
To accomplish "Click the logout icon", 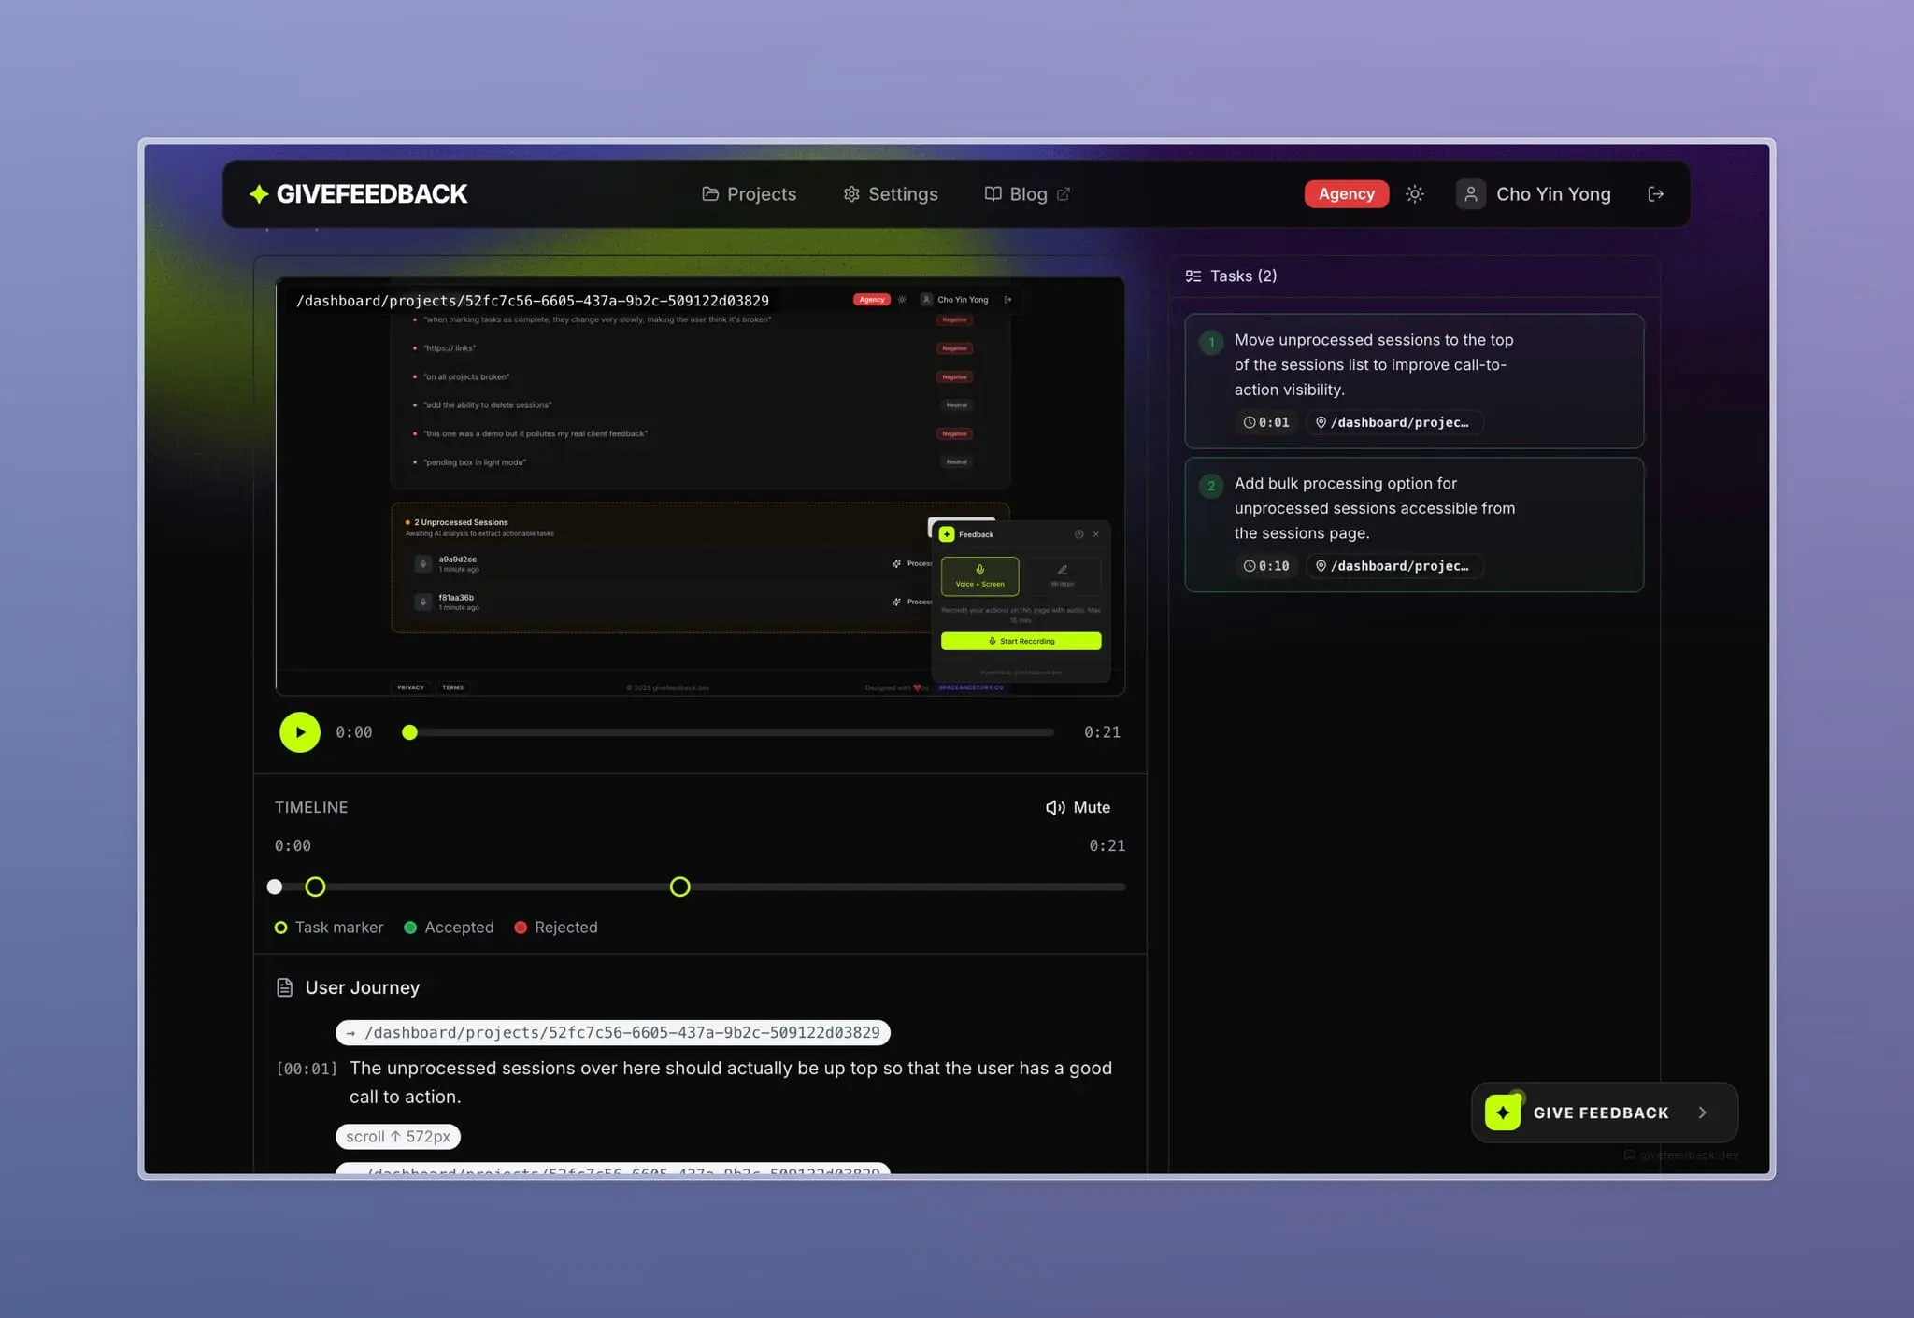I will click(x=1655, y=194).
